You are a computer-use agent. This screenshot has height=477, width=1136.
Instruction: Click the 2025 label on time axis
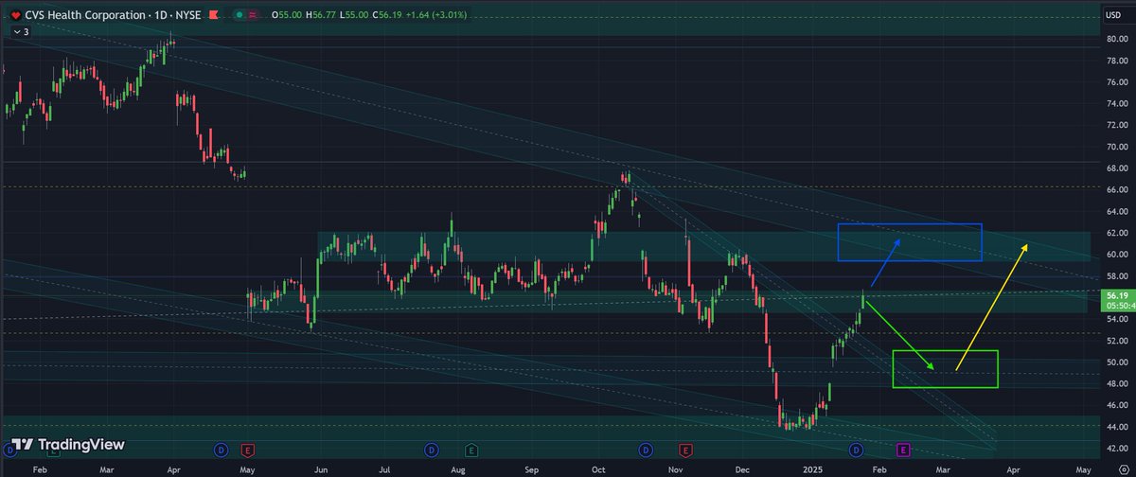(813, 468)
